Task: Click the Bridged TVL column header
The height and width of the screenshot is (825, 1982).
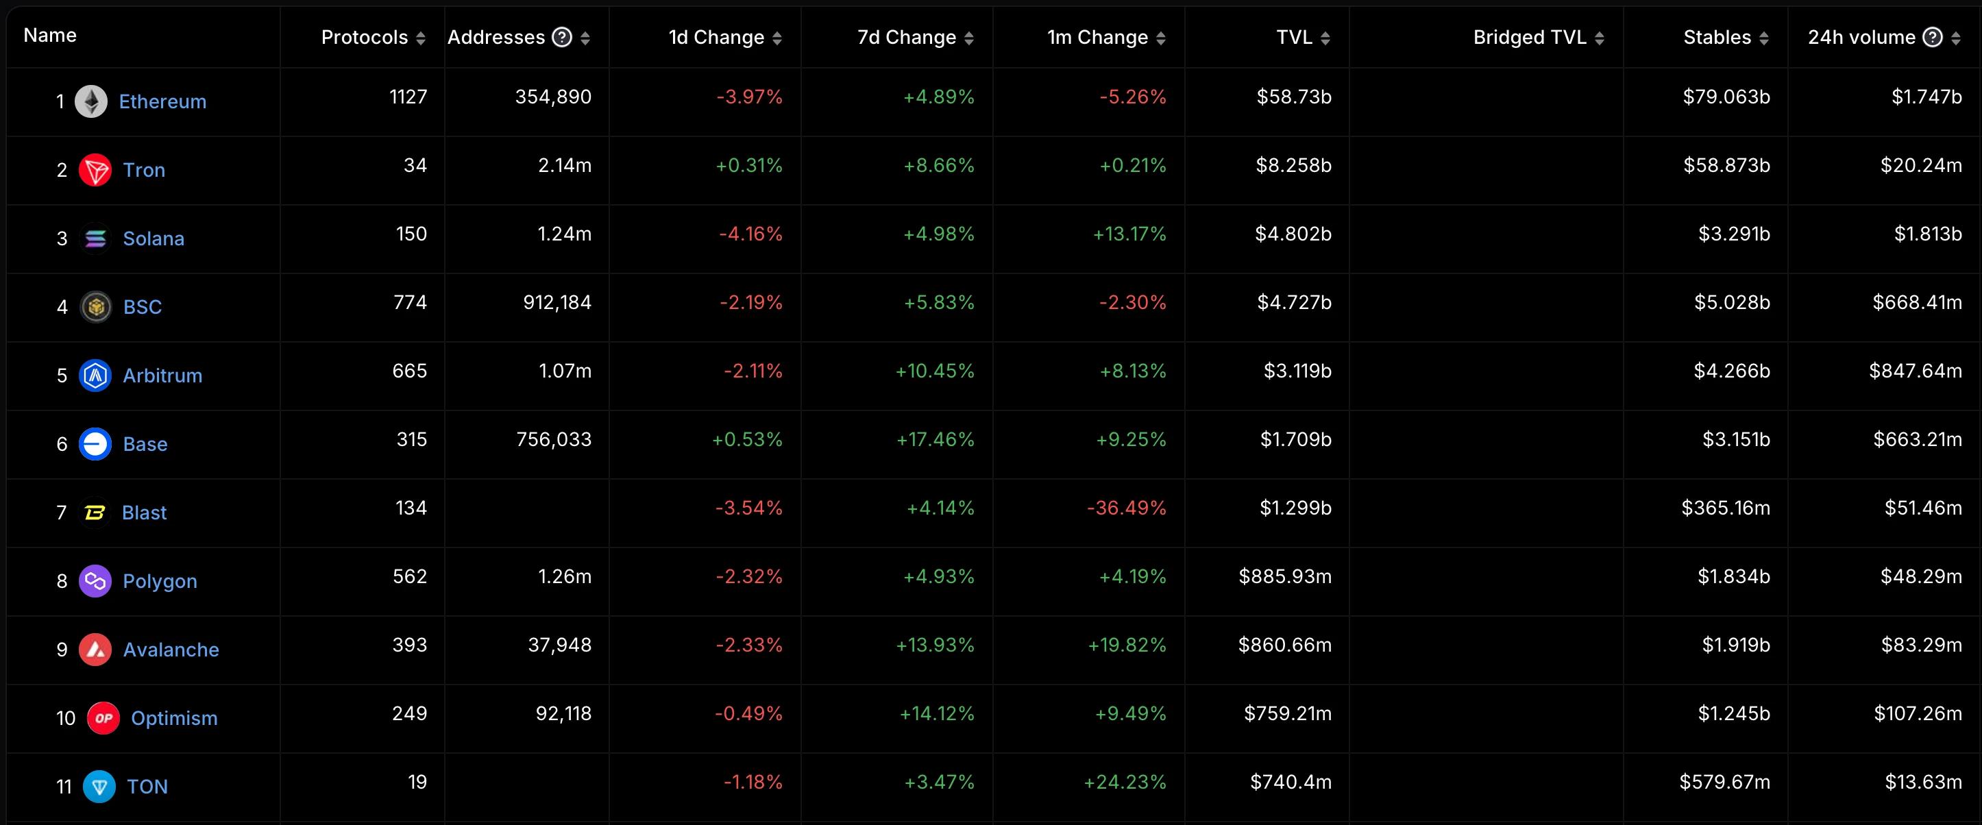Action: coord(1530,37)
